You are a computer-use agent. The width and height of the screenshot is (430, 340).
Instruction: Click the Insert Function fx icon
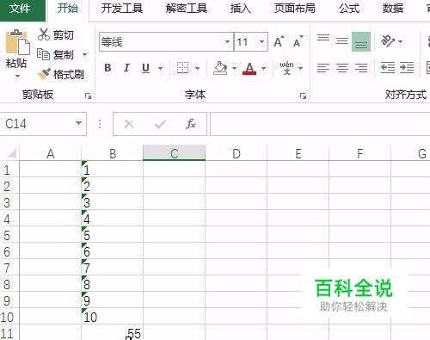(191, 124)
